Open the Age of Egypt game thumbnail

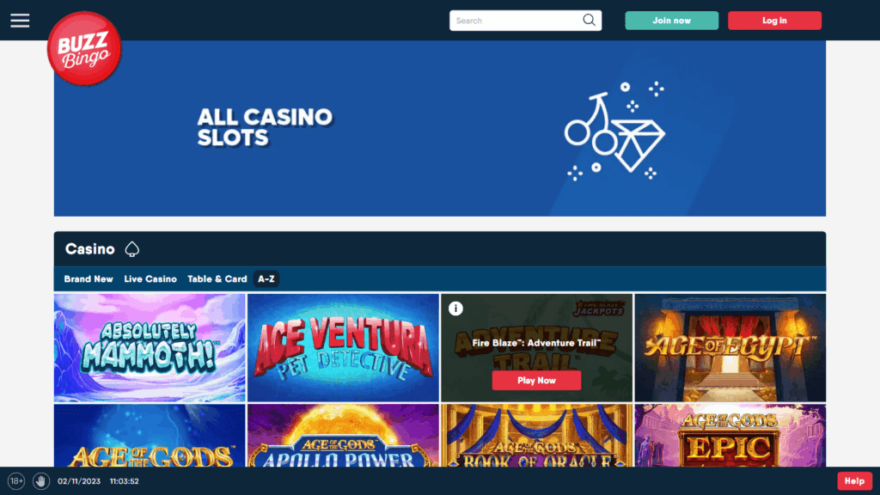click(730, 348)
